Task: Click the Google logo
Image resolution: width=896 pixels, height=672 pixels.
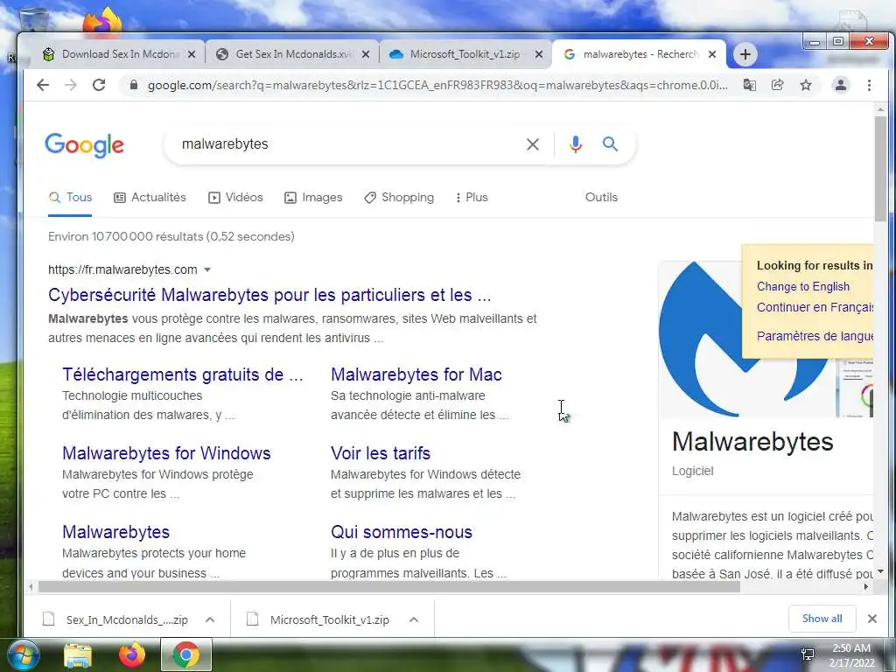Action: [x=85, y=145]
